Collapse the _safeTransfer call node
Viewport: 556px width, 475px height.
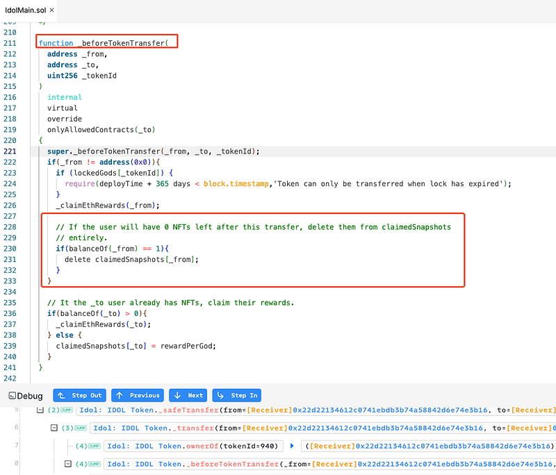pyautogui.click(x=41, y=410)
